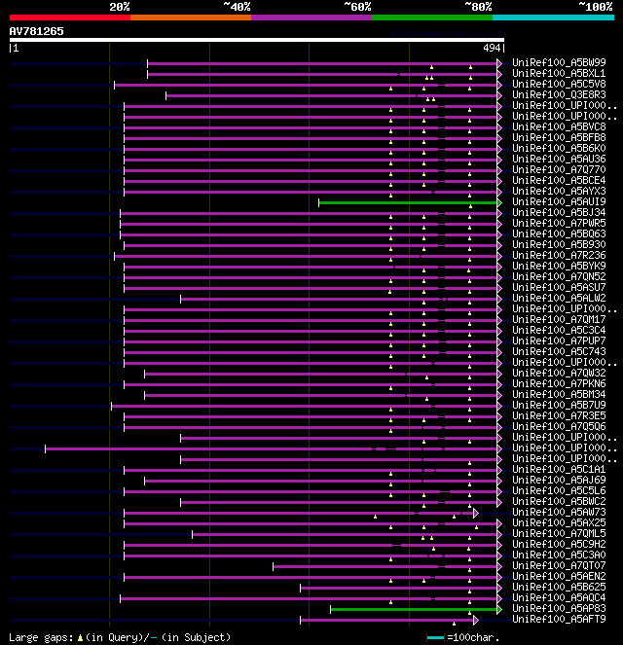623x645 pixels.
Task: Open the UniRef100_A7QN52 entry
Action: (x=559, y=276)
